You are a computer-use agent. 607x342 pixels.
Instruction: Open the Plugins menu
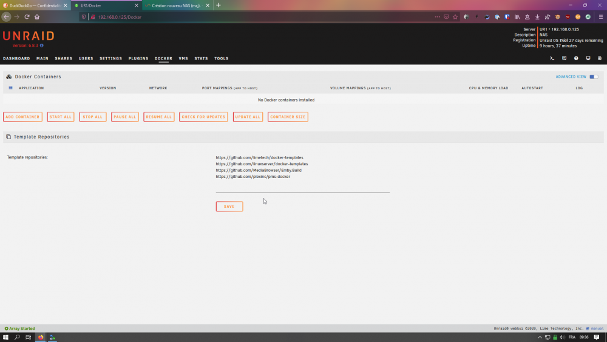(x=138, y=58)
